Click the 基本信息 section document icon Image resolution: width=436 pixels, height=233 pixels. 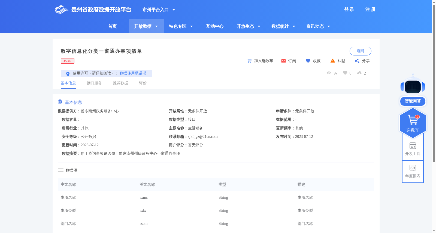60,102
